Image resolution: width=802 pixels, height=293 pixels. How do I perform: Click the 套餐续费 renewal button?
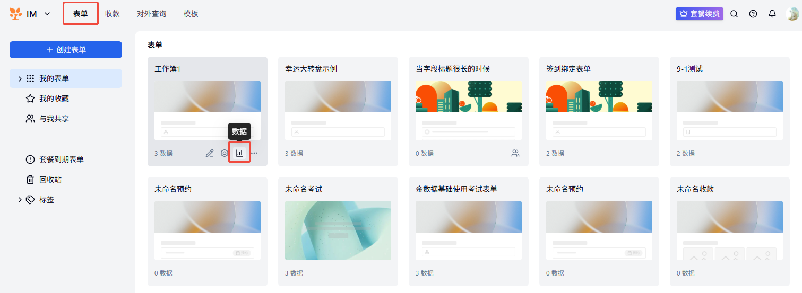699,14
